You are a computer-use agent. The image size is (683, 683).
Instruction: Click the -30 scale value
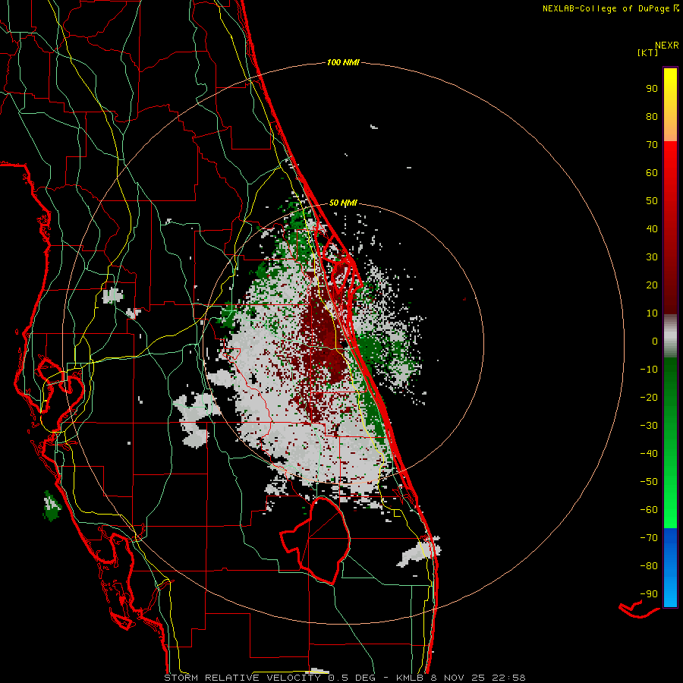click(649, 426)
